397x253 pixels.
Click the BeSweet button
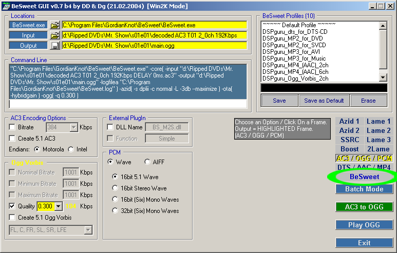tap(364, 177)
